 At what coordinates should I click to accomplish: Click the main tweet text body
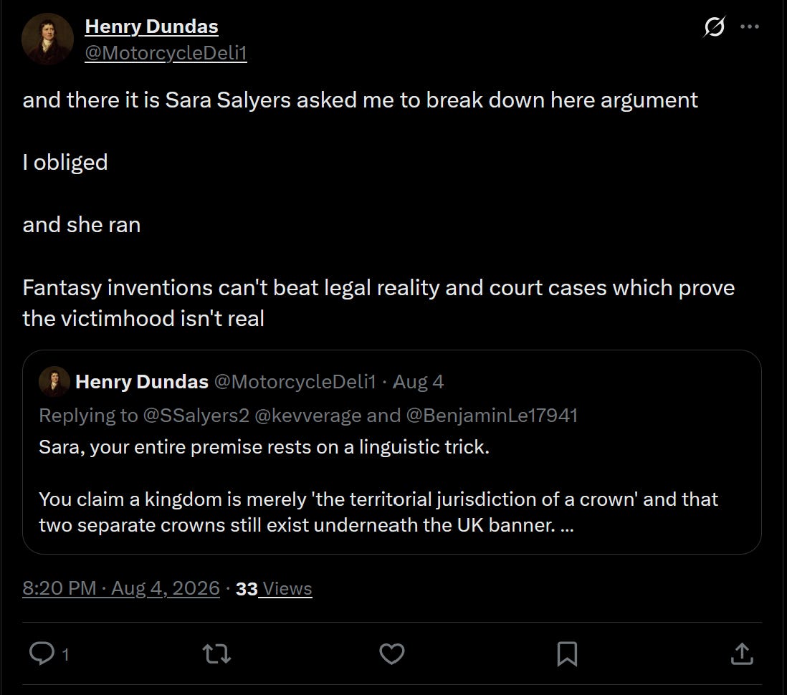pyautogui.click(x=379, y=208)
